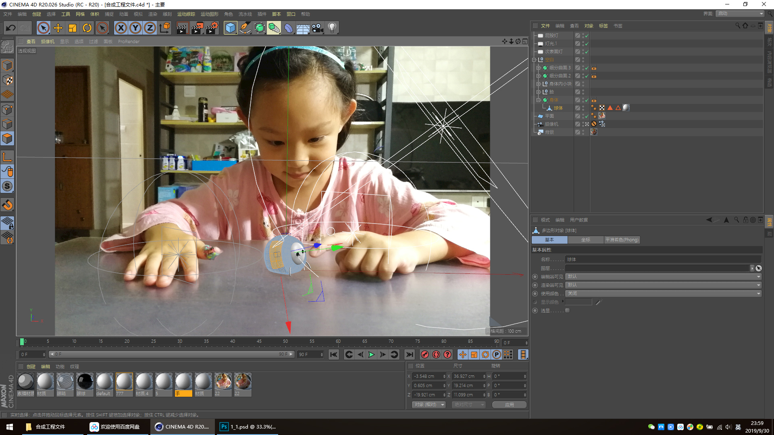Open the render settings clapperboard with gear
Screen dimensions: 774x435
(212, 28)
